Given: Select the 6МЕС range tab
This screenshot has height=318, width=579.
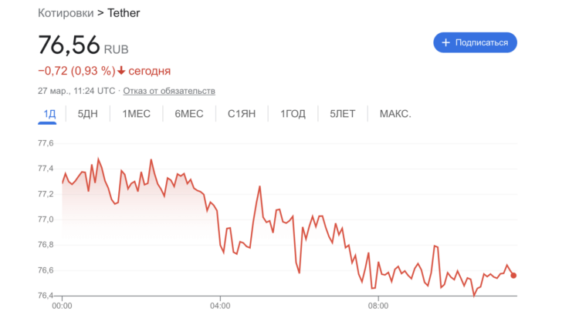Looking at the screenshot, I should click(188, 114).
